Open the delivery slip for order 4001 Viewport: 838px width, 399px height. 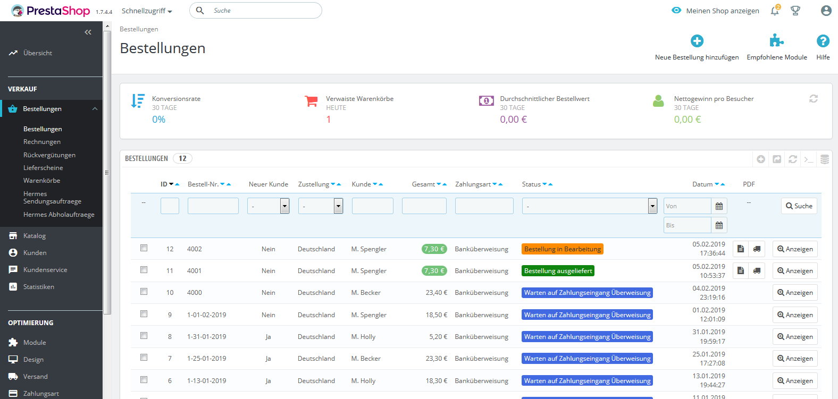[x=757, y=271]
